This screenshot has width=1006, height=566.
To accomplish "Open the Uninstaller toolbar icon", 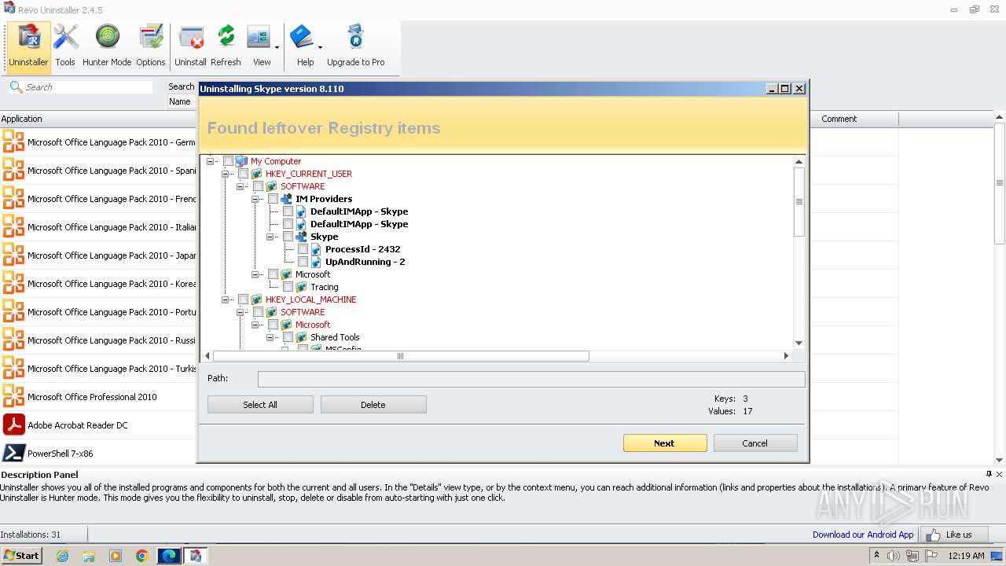I will click(x=28, y=37).
